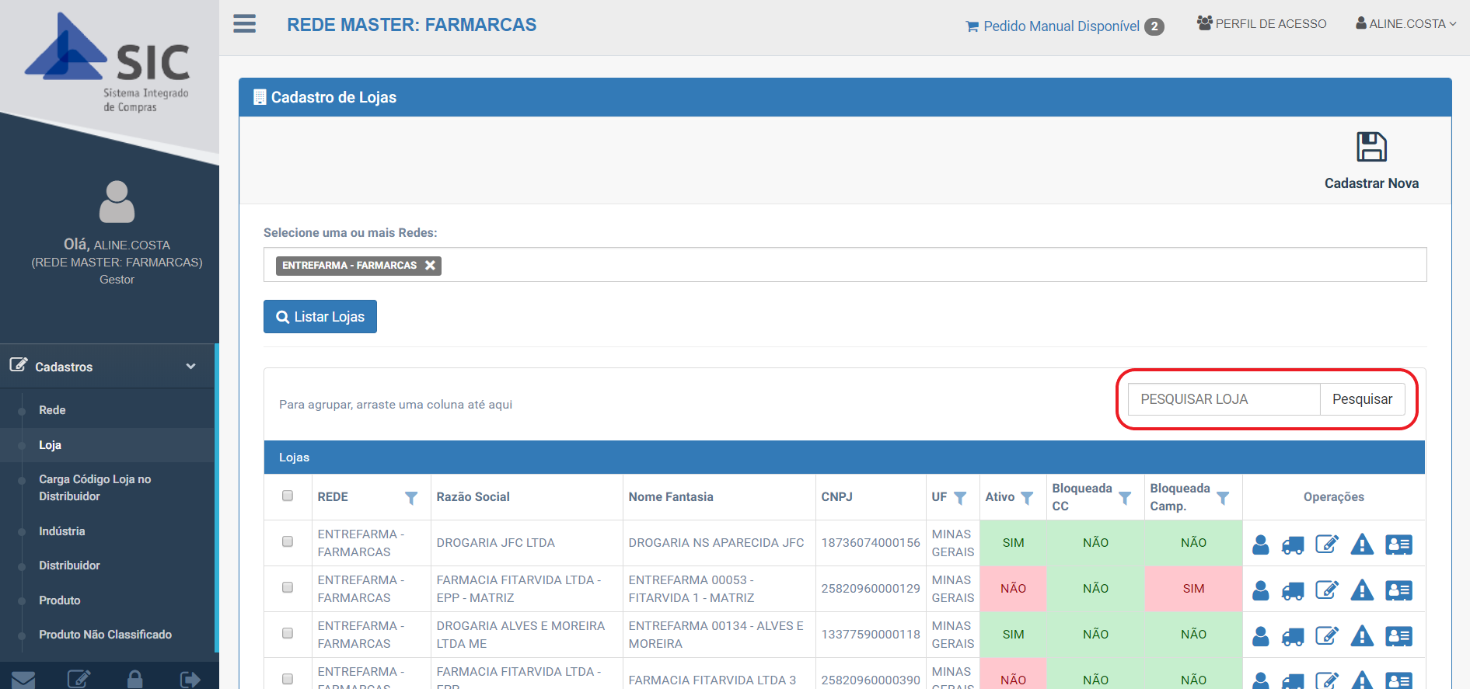Open the Ativo column filter
The height and width of the screenshot is (689, 1470).
pyautogui.click(x=1027, y=498)
